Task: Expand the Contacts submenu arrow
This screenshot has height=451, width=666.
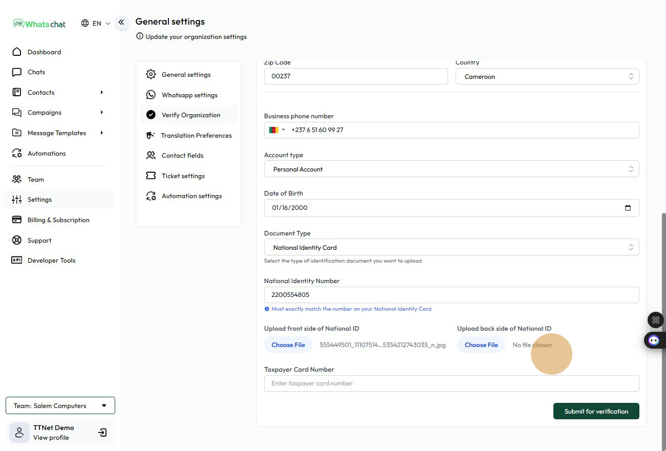Action: [102, 93]
